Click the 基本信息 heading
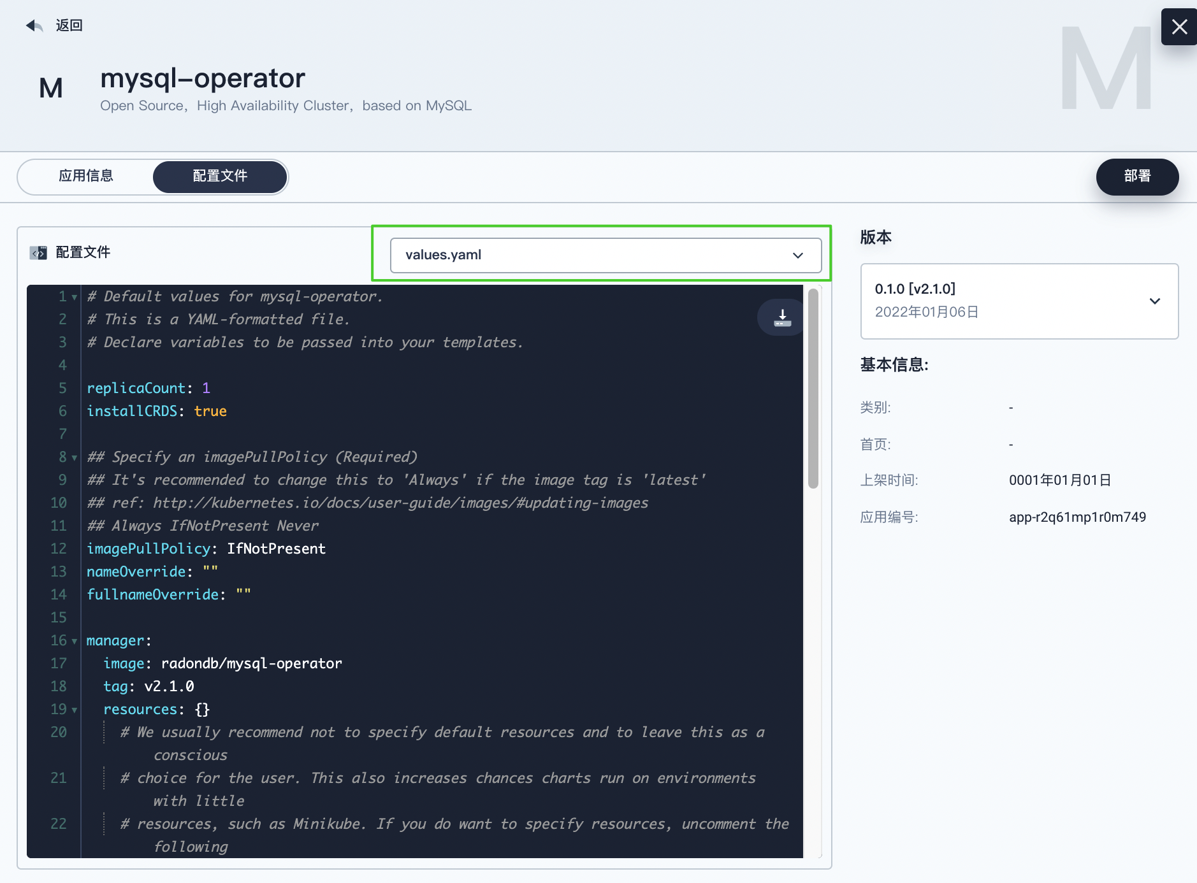 894,364
